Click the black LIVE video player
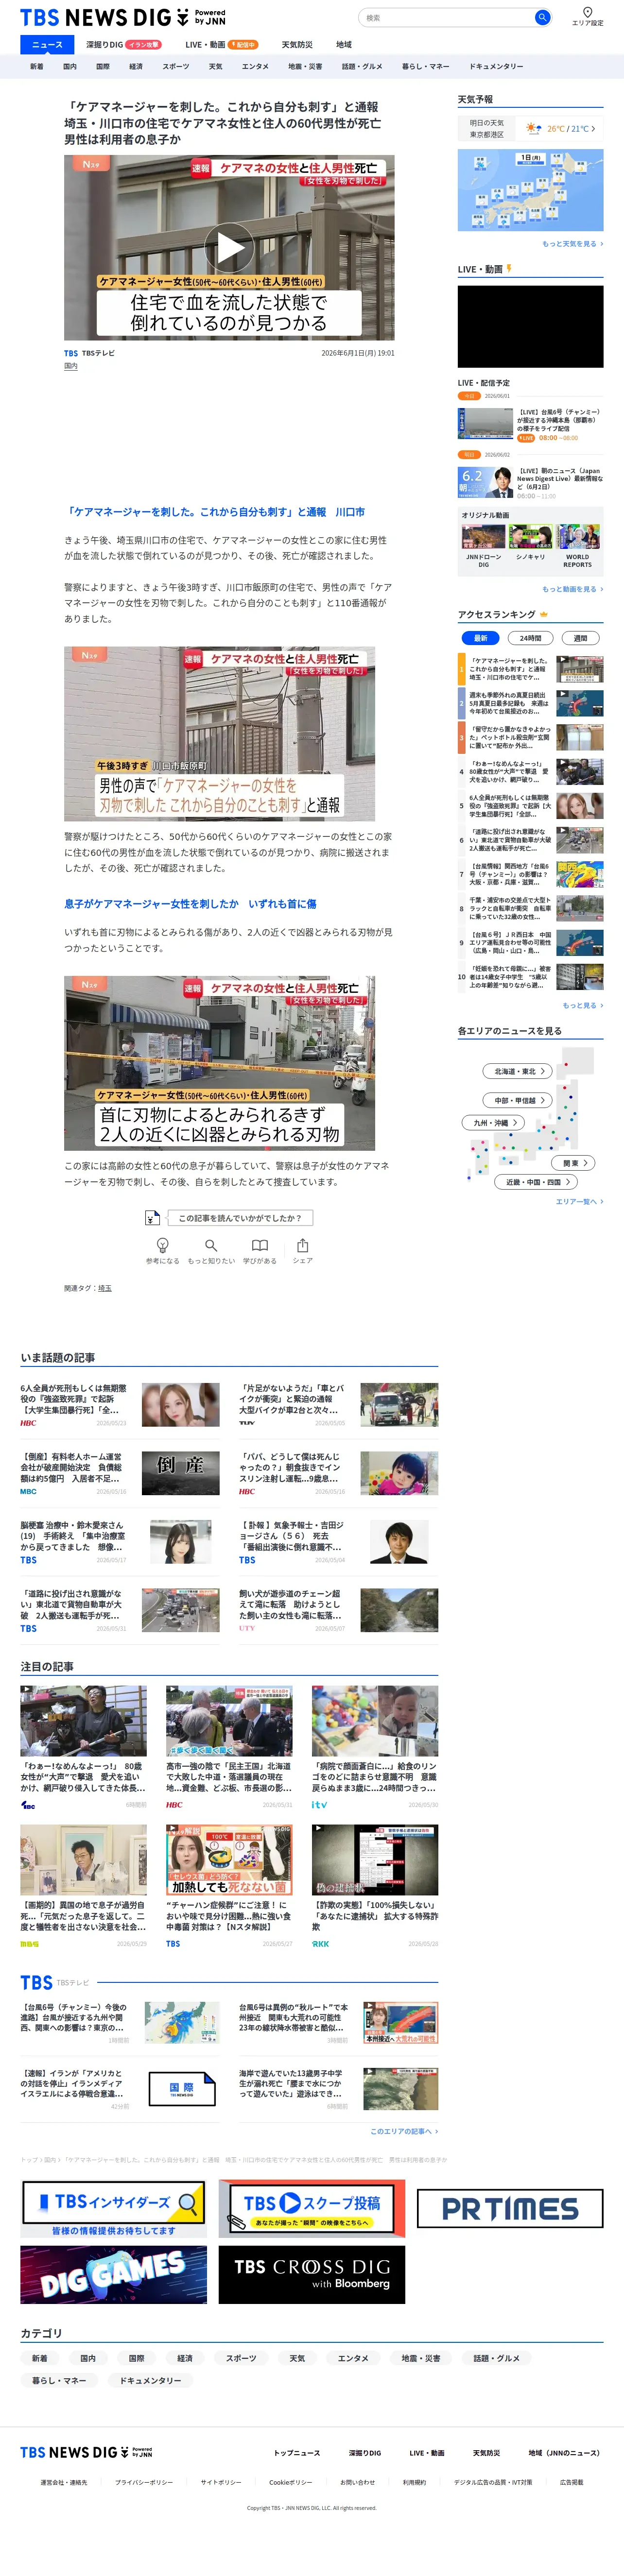The image size is (624, 2576). click(530, 326)
